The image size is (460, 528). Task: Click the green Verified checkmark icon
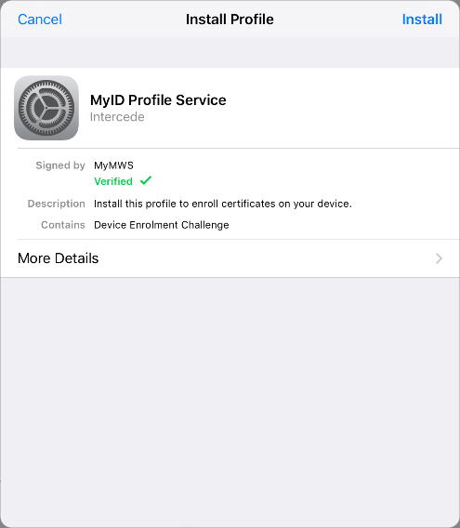[146, 181]
